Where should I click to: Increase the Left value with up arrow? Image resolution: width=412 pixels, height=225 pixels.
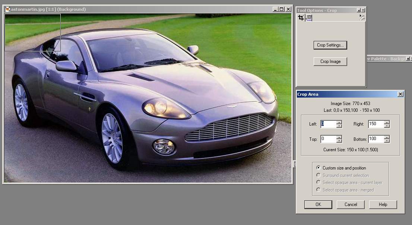339,122
